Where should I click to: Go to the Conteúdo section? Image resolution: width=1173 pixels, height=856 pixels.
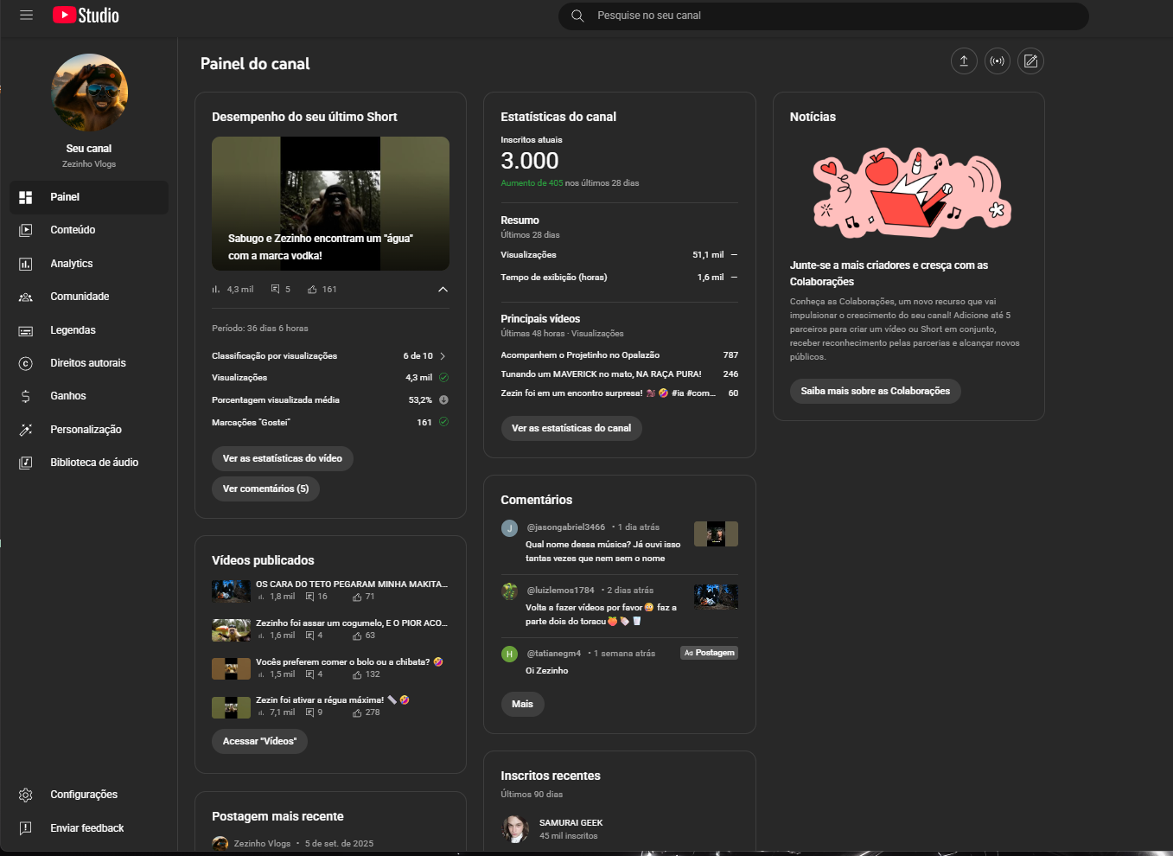(89, 230)
